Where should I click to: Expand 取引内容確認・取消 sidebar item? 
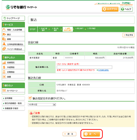coord(13,103)
